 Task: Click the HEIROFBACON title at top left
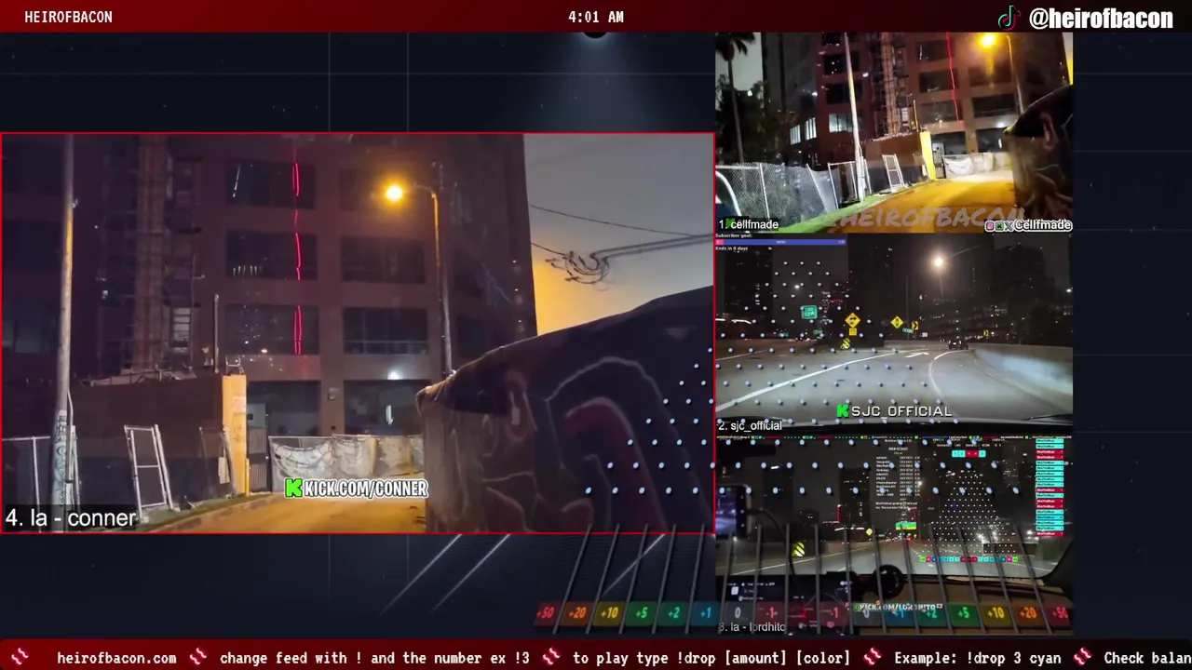68,17
